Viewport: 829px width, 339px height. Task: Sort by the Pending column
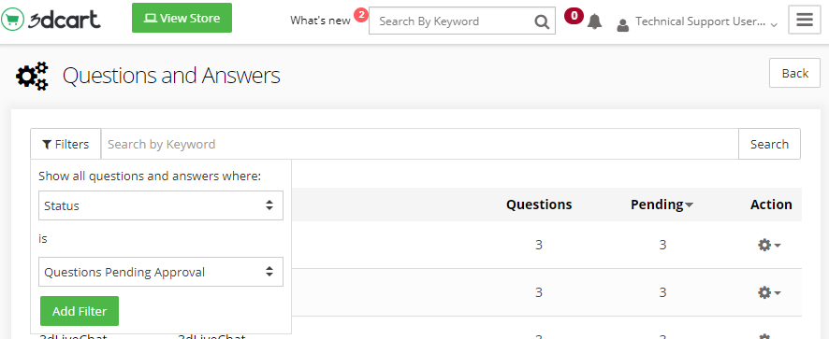[662, 205]
